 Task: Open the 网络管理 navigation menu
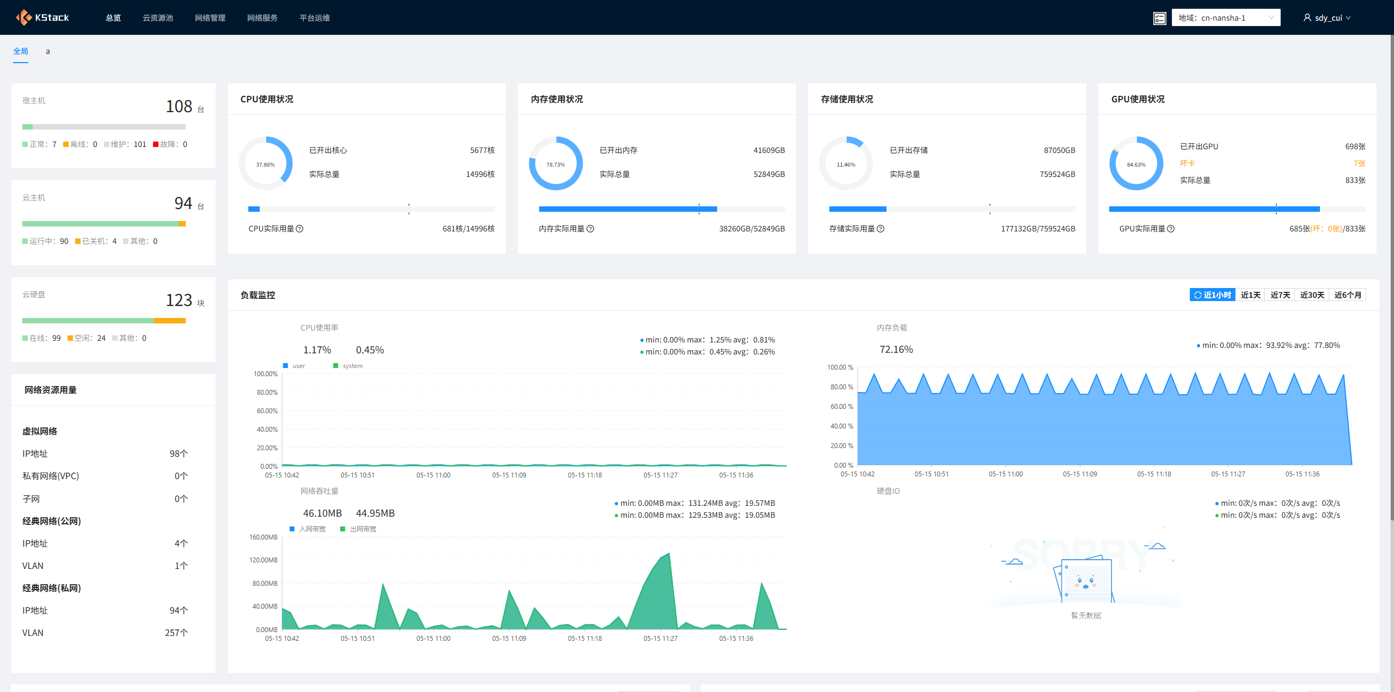tap(210, 18)
